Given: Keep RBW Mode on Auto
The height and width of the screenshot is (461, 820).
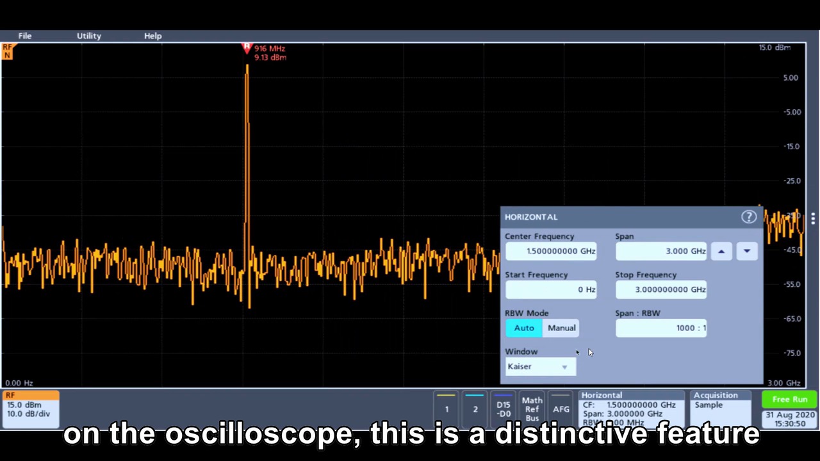Looking at the screenshot, I should pyautogui.click(x=524, y=327).
